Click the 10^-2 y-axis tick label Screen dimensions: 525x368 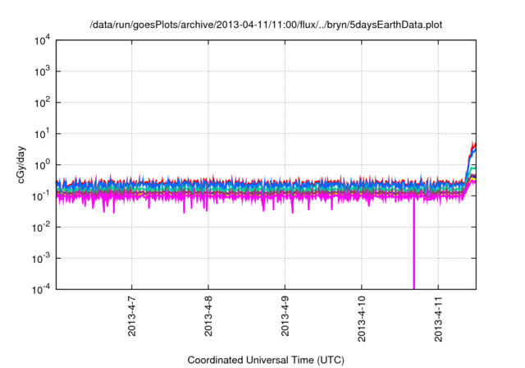41,228
